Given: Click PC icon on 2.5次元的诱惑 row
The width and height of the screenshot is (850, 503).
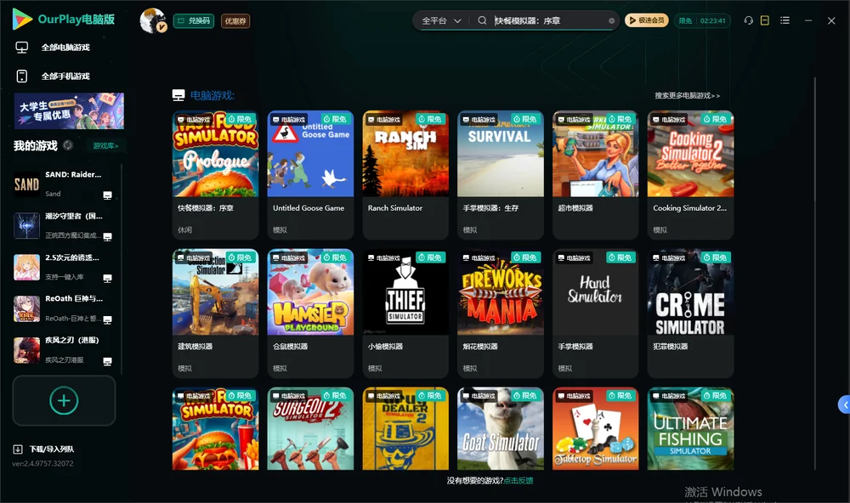Looking at the screenshot, I should coord(107,279).
